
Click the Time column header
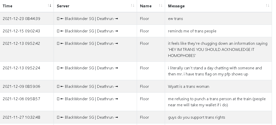[27, 6]
